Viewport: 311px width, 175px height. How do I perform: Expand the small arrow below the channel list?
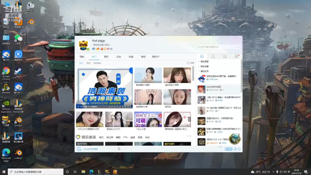[x=220, y=147]
